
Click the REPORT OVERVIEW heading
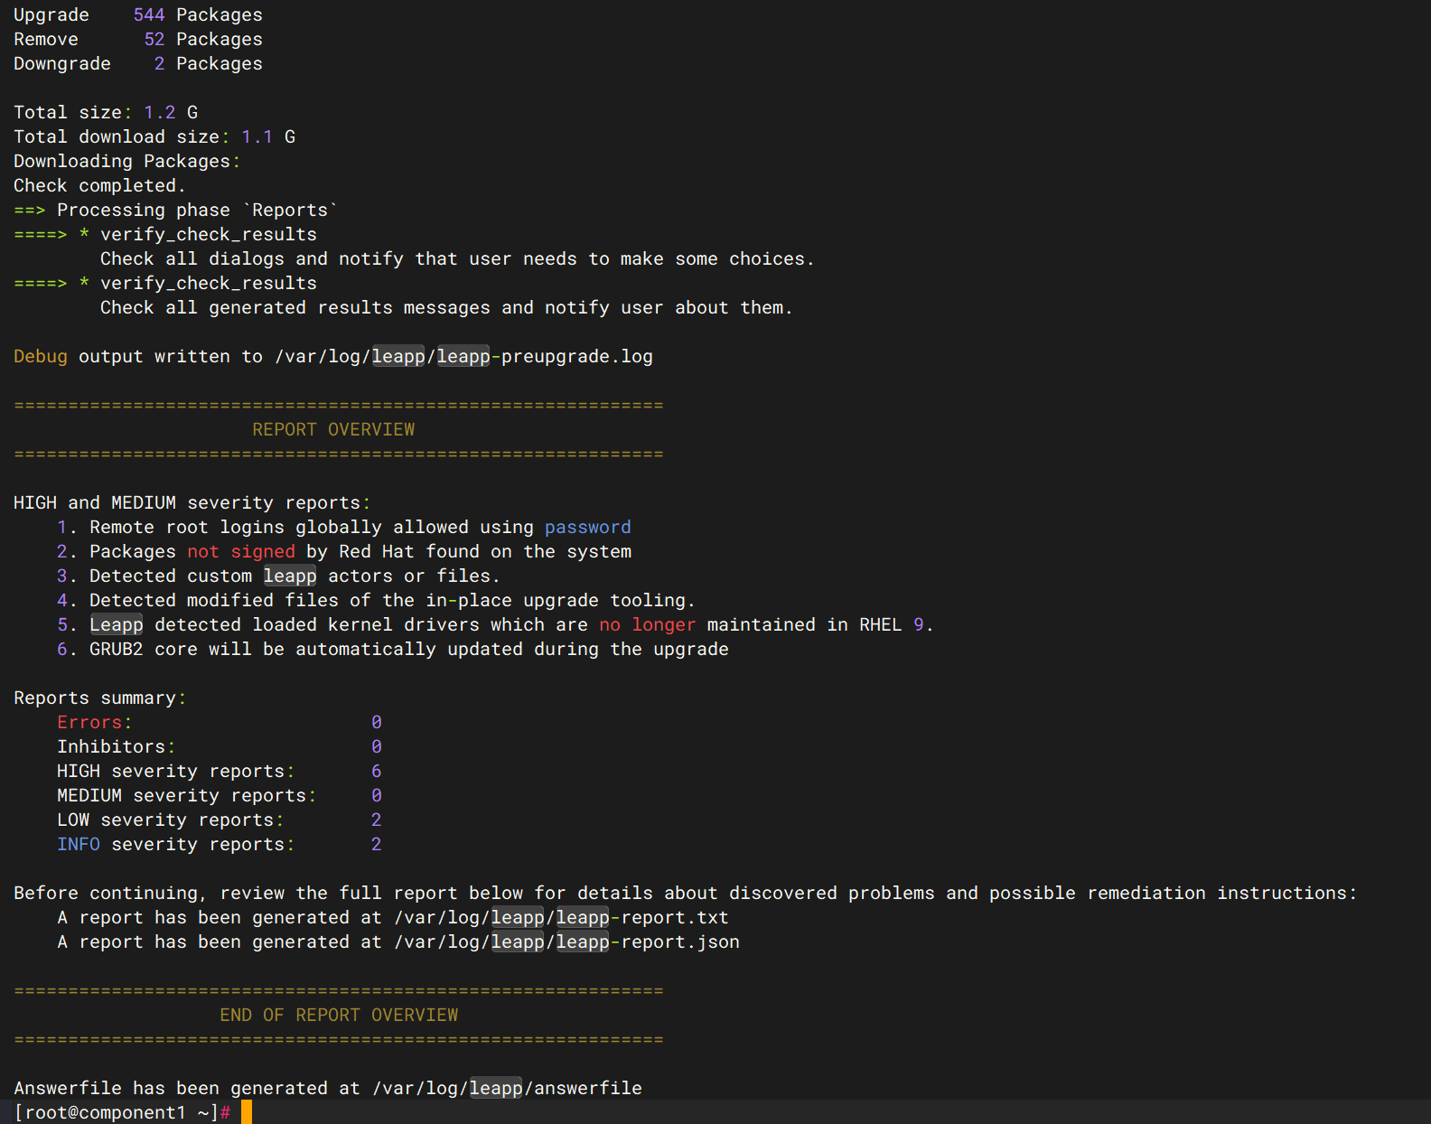click(333, 430)
